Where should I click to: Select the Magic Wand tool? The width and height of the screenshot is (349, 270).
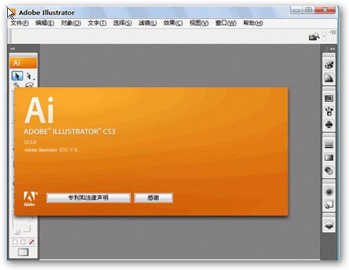16,85
